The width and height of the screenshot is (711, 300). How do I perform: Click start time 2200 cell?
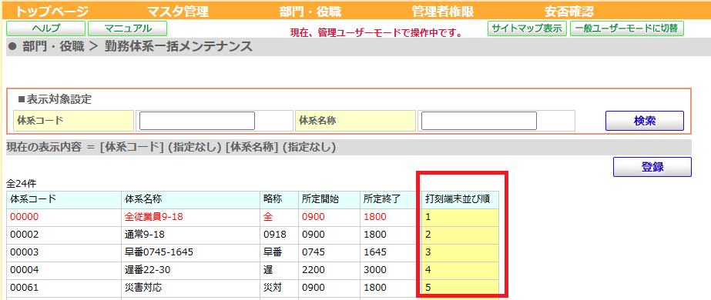click(329, 270)
